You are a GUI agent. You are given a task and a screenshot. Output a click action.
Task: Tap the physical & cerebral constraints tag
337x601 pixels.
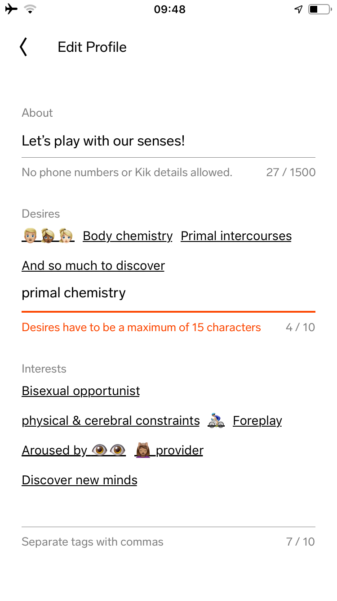111,420
